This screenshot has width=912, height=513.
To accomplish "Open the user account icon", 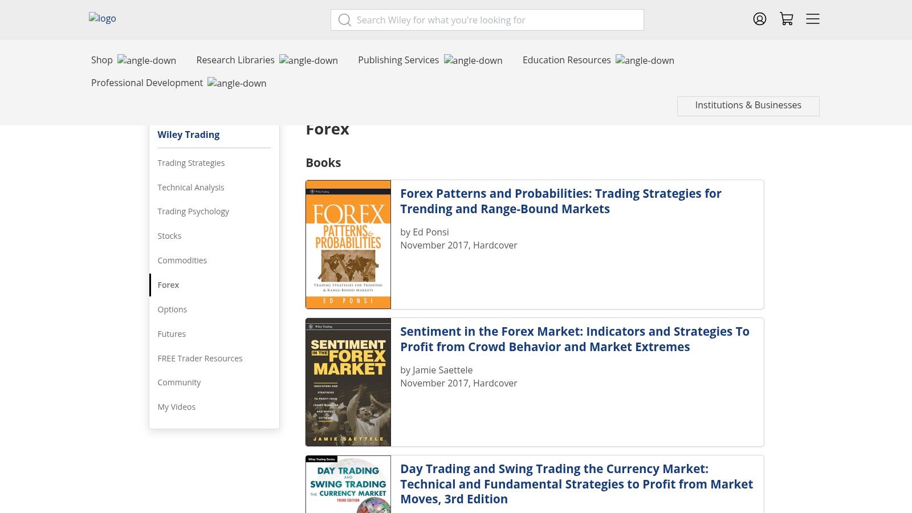I will pos(760,19).
